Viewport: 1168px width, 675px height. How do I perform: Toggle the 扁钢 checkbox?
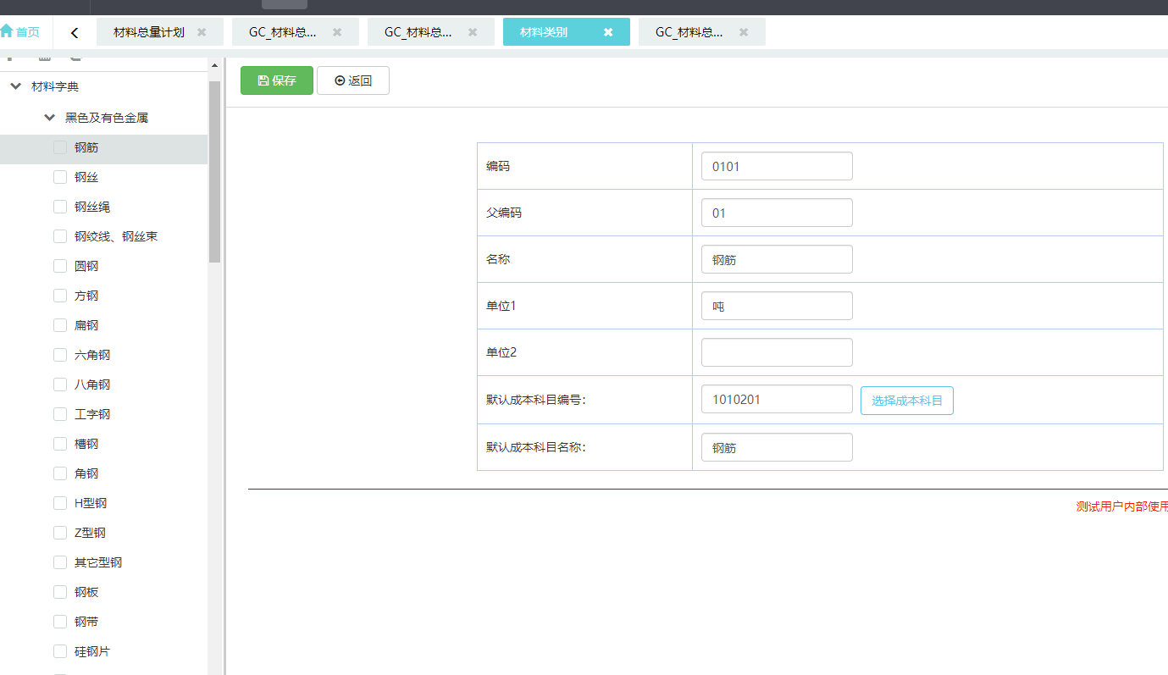point(60,325)
